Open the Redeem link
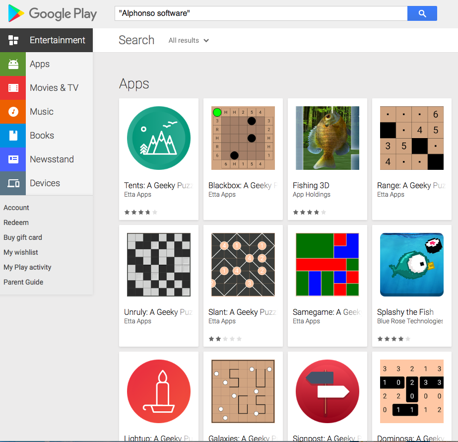 [x=16, y=222]
